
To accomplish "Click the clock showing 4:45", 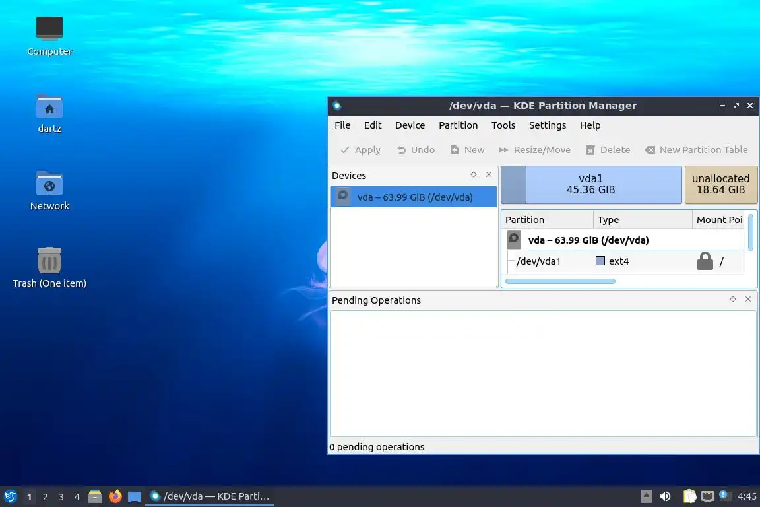I will pyautogui.click(x=746, y=496).
